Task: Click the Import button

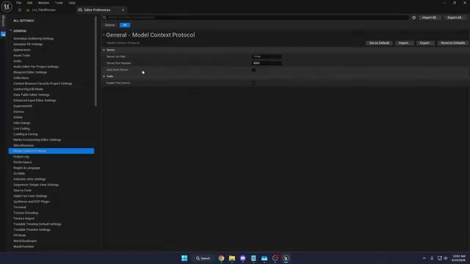Action: click(404, 43)
